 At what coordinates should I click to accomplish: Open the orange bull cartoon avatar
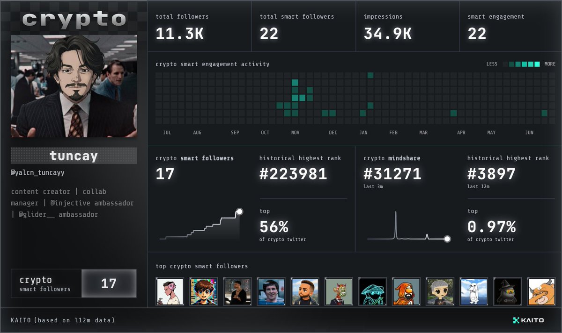(x=541, y=291)
